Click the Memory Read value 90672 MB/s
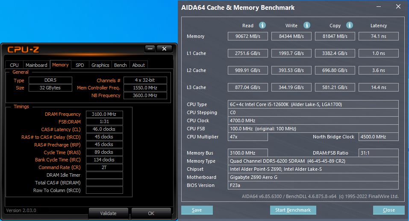This screenshot has width=409, height=221. tap(248, 36)
